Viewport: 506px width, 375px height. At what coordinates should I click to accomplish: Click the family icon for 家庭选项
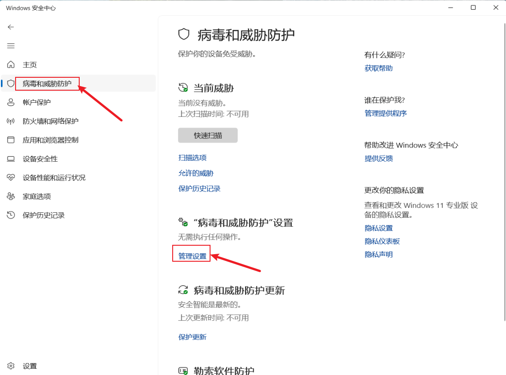(11, 196)
